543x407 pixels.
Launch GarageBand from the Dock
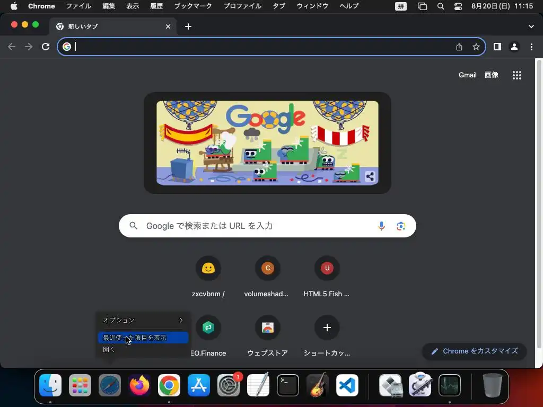point(318,385)
